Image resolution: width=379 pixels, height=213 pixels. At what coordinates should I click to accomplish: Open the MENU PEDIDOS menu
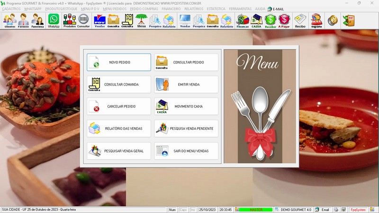coord(115,9)
